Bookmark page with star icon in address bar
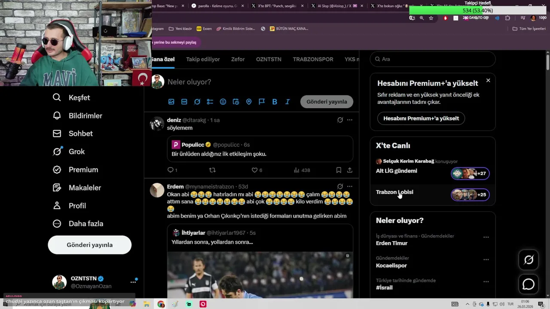The width and height of the screenshot is (550, 309). coord(431,18)
